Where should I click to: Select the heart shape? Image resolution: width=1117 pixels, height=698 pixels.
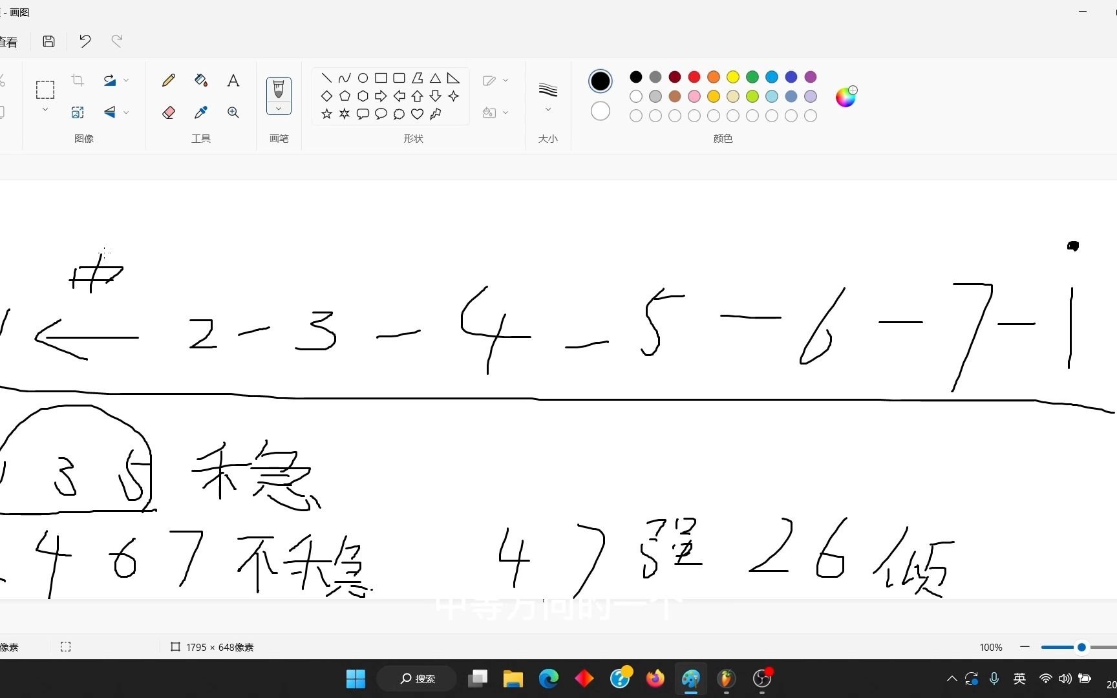(417, 114)
